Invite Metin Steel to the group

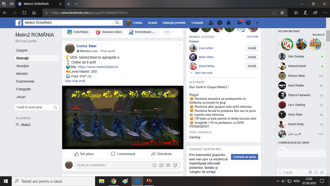pos(252,57)
